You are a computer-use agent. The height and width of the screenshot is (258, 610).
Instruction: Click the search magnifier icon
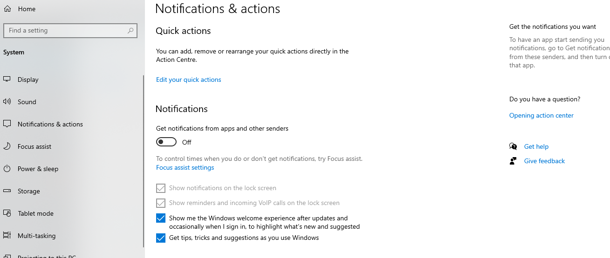(x=131, y=31)
